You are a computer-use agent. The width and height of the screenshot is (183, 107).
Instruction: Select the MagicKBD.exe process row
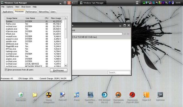(x=34, y=46)
